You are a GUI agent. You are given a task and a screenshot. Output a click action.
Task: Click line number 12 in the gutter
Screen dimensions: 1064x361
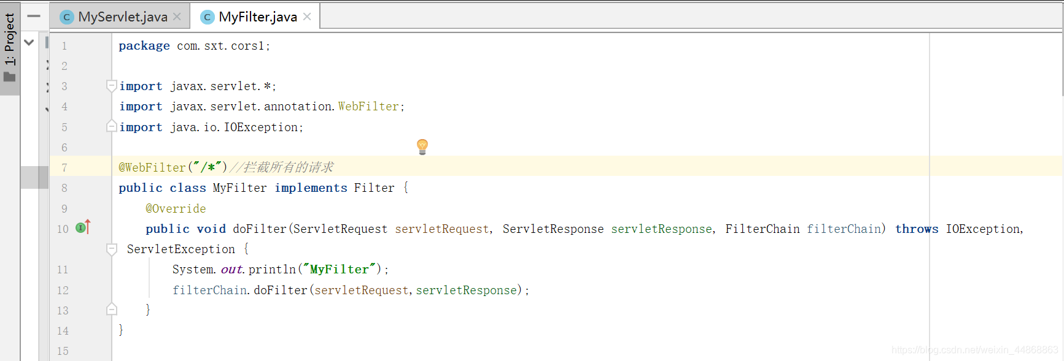(x=63, y=291)
